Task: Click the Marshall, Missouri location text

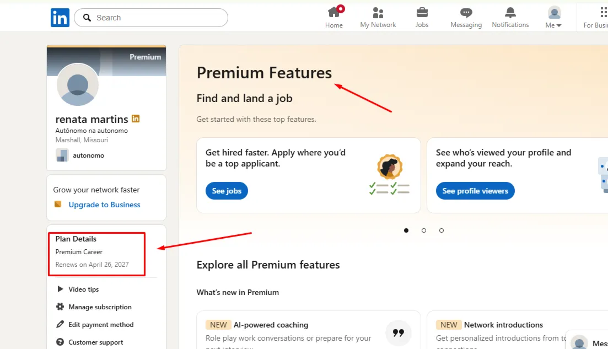Action: point(82,140)
